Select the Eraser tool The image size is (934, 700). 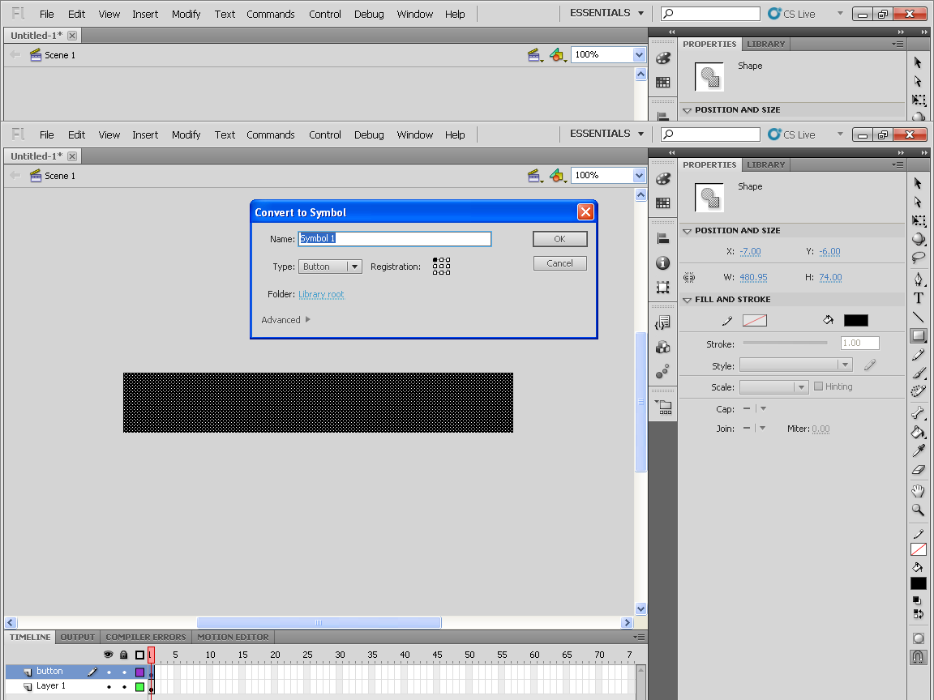tap(919, 470)
